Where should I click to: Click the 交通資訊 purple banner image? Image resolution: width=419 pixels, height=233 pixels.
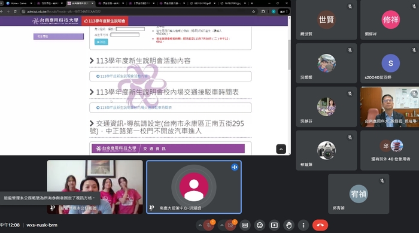click(x=168, y=149)
